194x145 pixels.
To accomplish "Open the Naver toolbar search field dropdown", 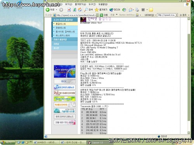I will [177, 15].
